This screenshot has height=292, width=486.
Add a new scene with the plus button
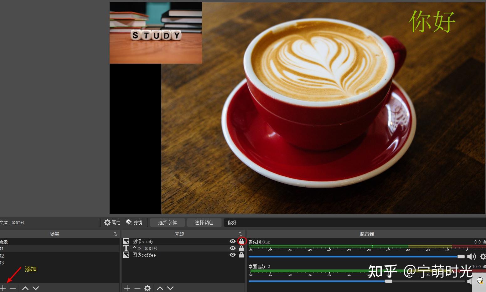pos(3,288)
